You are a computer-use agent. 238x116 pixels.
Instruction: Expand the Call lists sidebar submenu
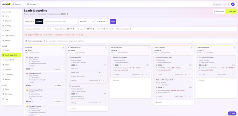(x=20, y=70)
